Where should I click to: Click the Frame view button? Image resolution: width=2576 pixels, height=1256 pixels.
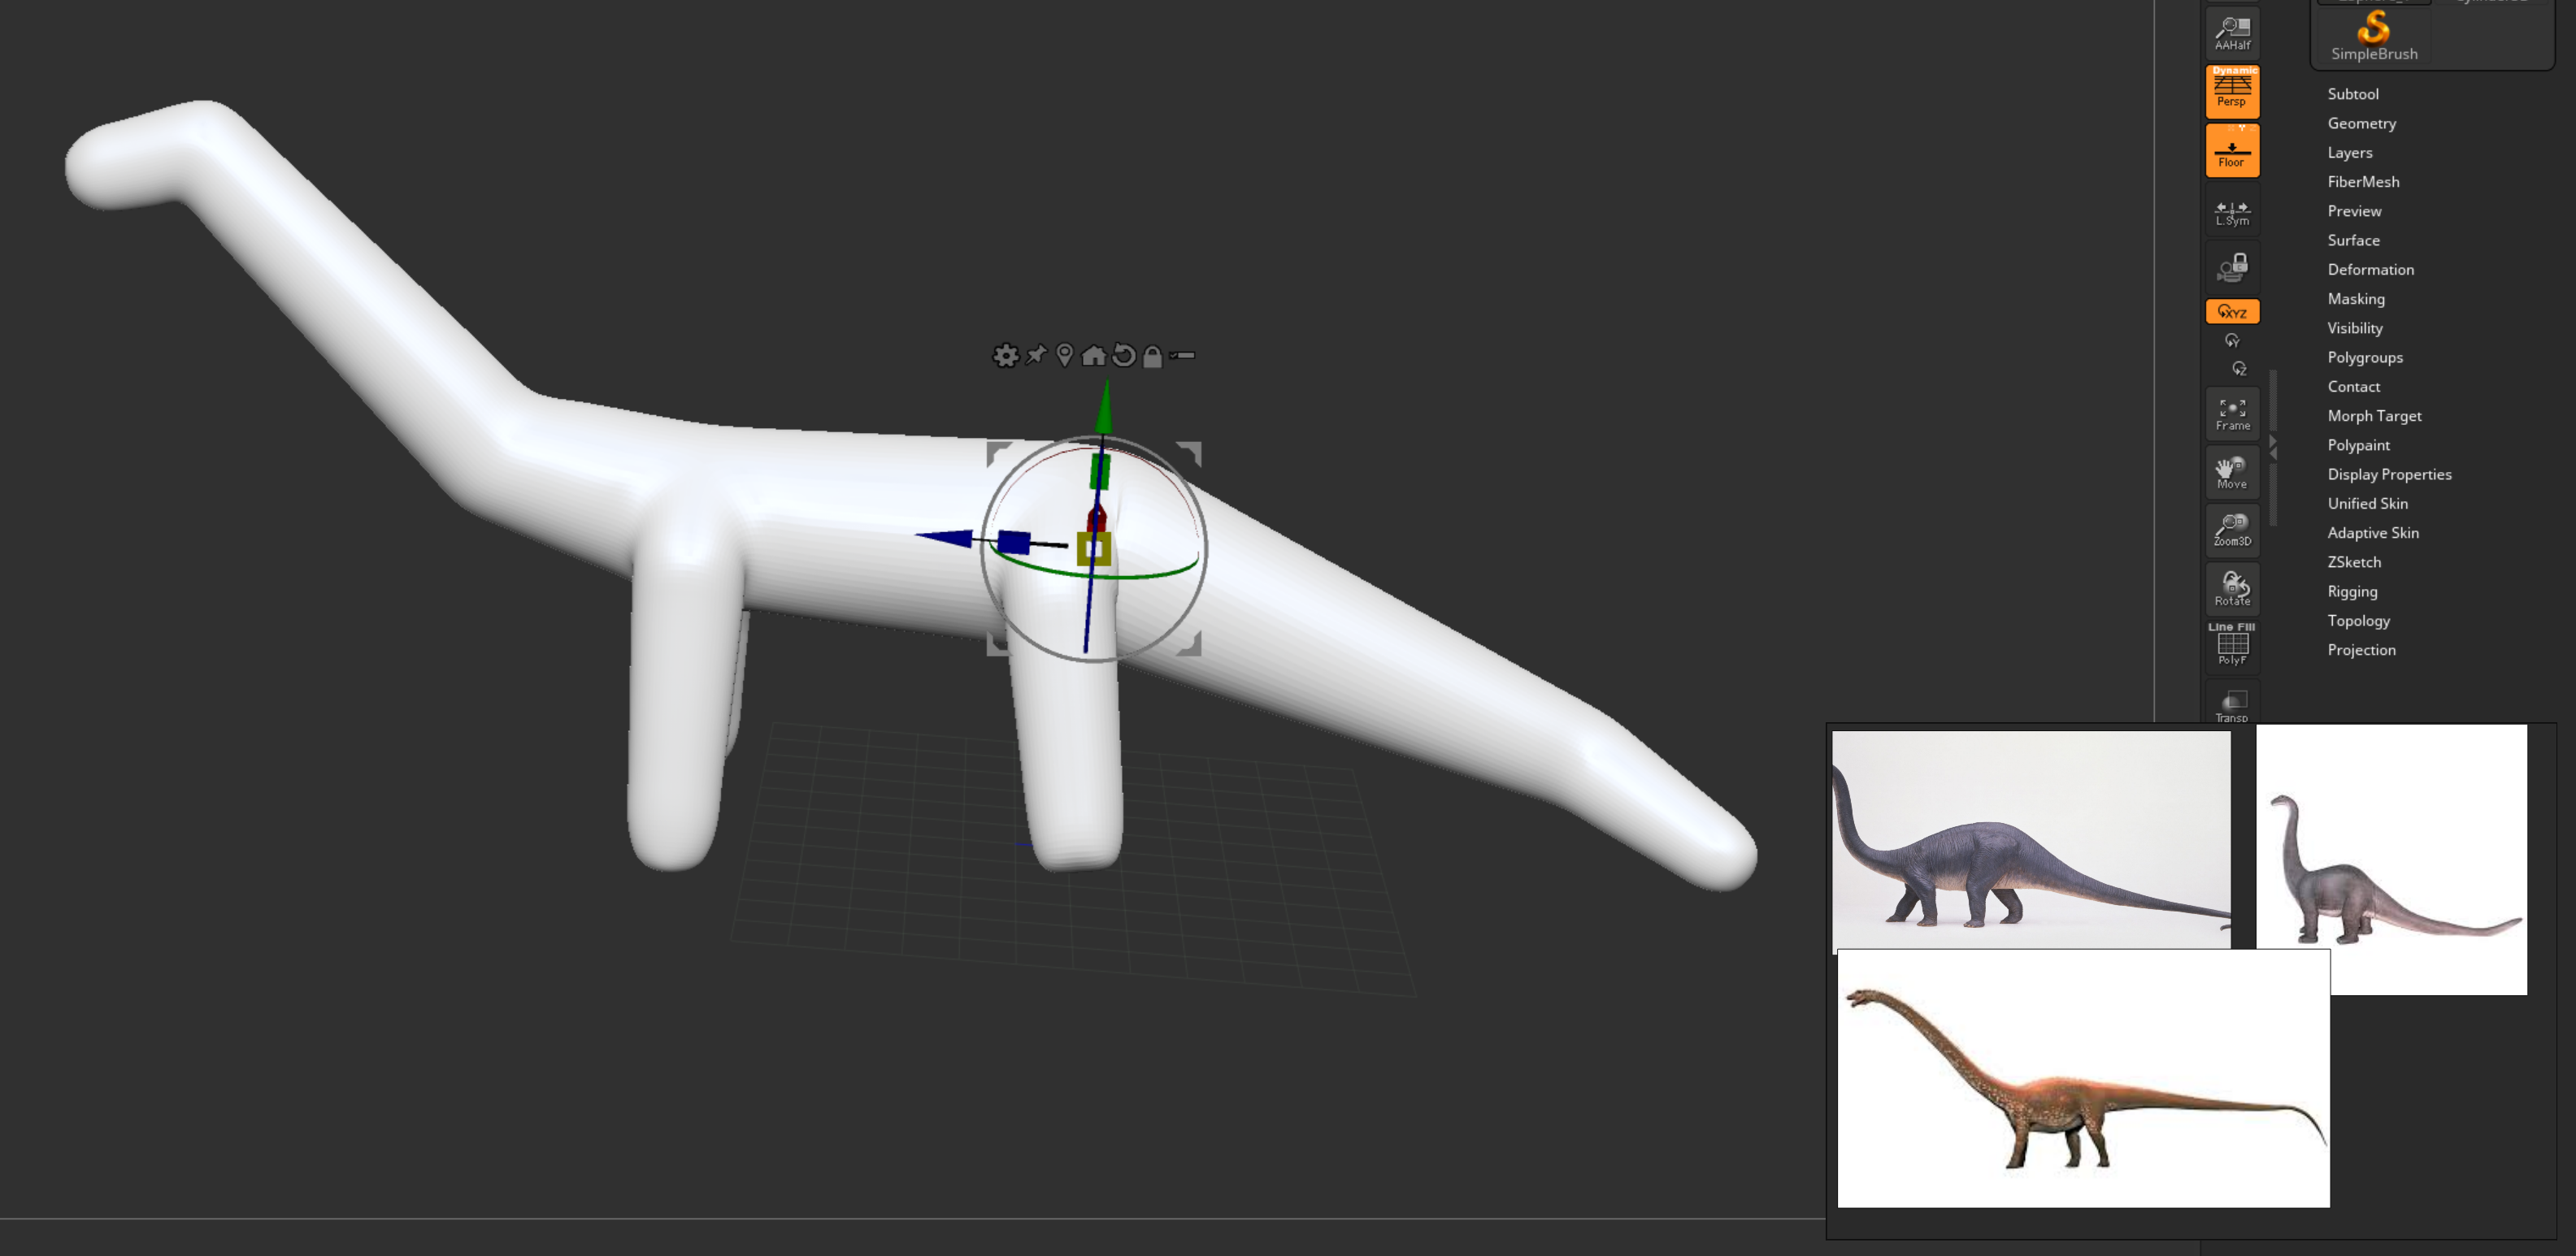coord(2232,414)
